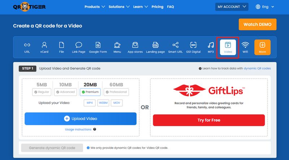Open the dynamic QR codes link
This screenshot has width=289, height=160.
(257, 68)
